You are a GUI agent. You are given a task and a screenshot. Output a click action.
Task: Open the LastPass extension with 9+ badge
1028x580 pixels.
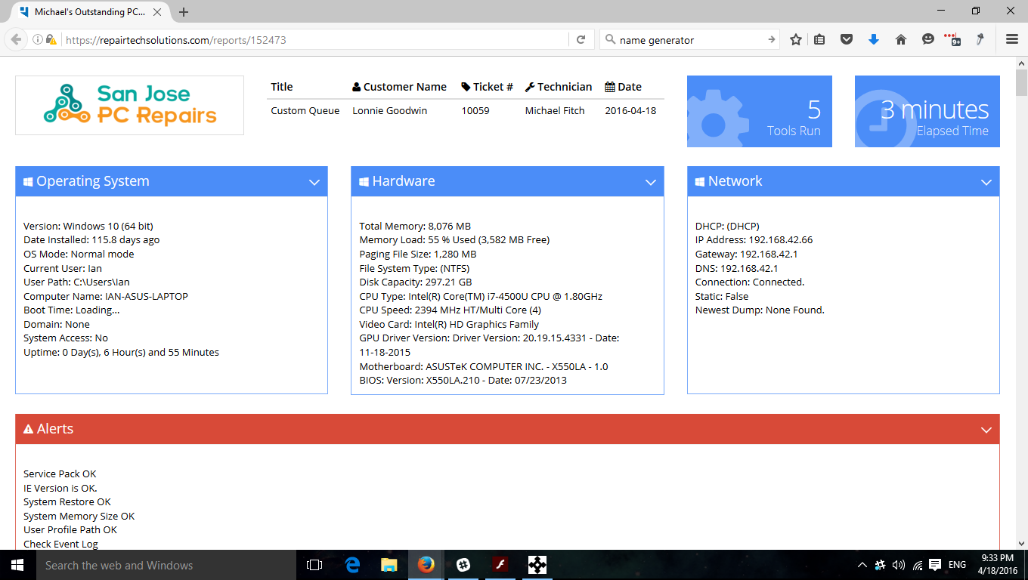(953, 40)
